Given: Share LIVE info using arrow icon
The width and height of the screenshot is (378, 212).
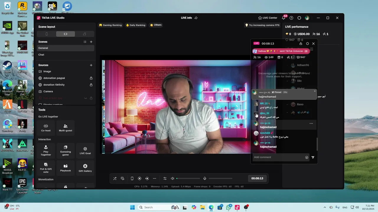Looking at the screenshot, I should click(196, 18).
